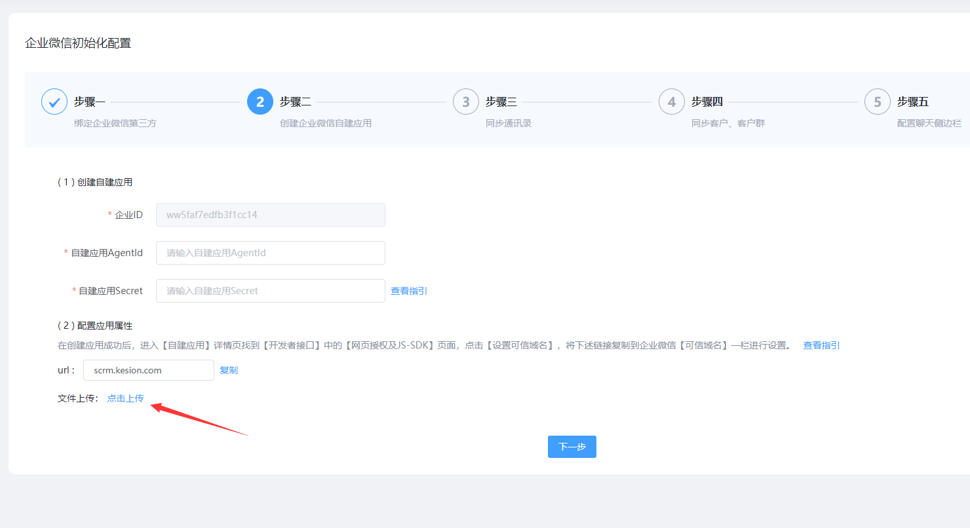Select the 步骤三 step label
Viewport: 970px width, 528px height.
point(501,102)
